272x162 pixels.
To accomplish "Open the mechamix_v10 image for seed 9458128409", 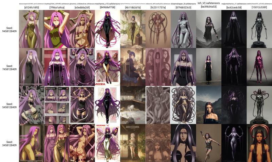I will point(107,29).
